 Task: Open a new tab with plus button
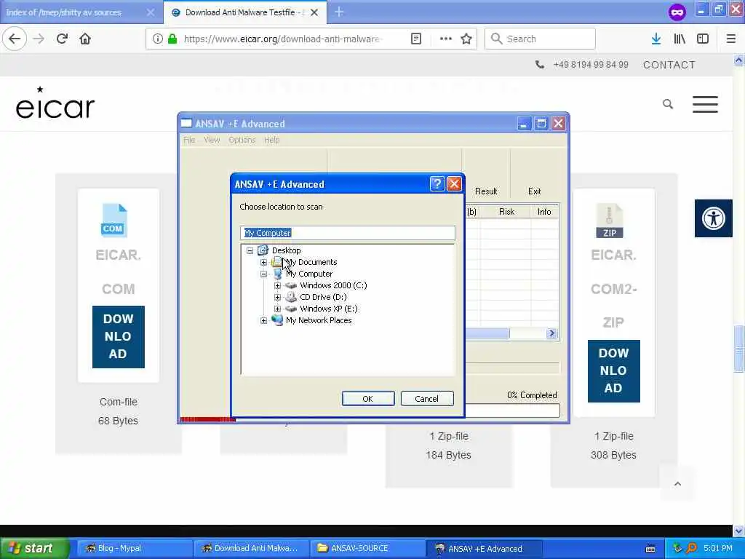point(339,12)
